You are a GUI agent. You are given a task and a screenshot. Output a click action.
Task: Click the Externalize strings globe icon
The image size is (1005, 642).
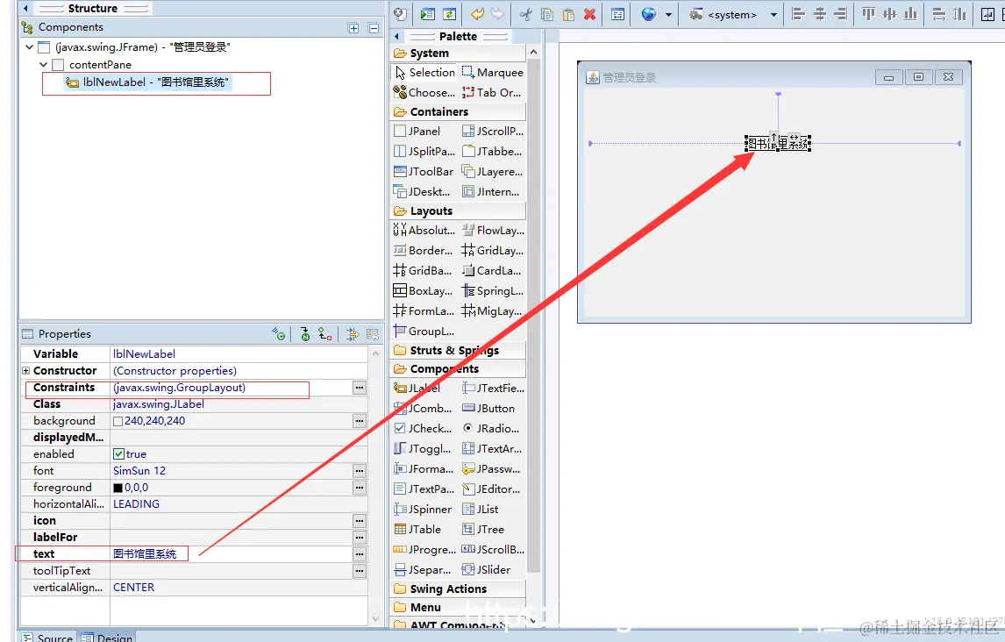pos(649,14)
